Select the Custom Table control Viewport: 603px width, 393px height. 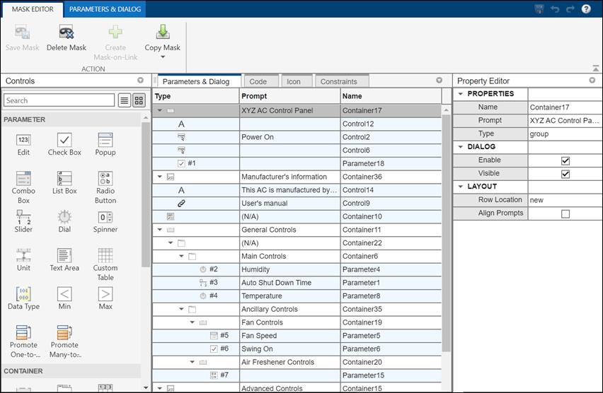pyautogui.click(x=105, y=256)
